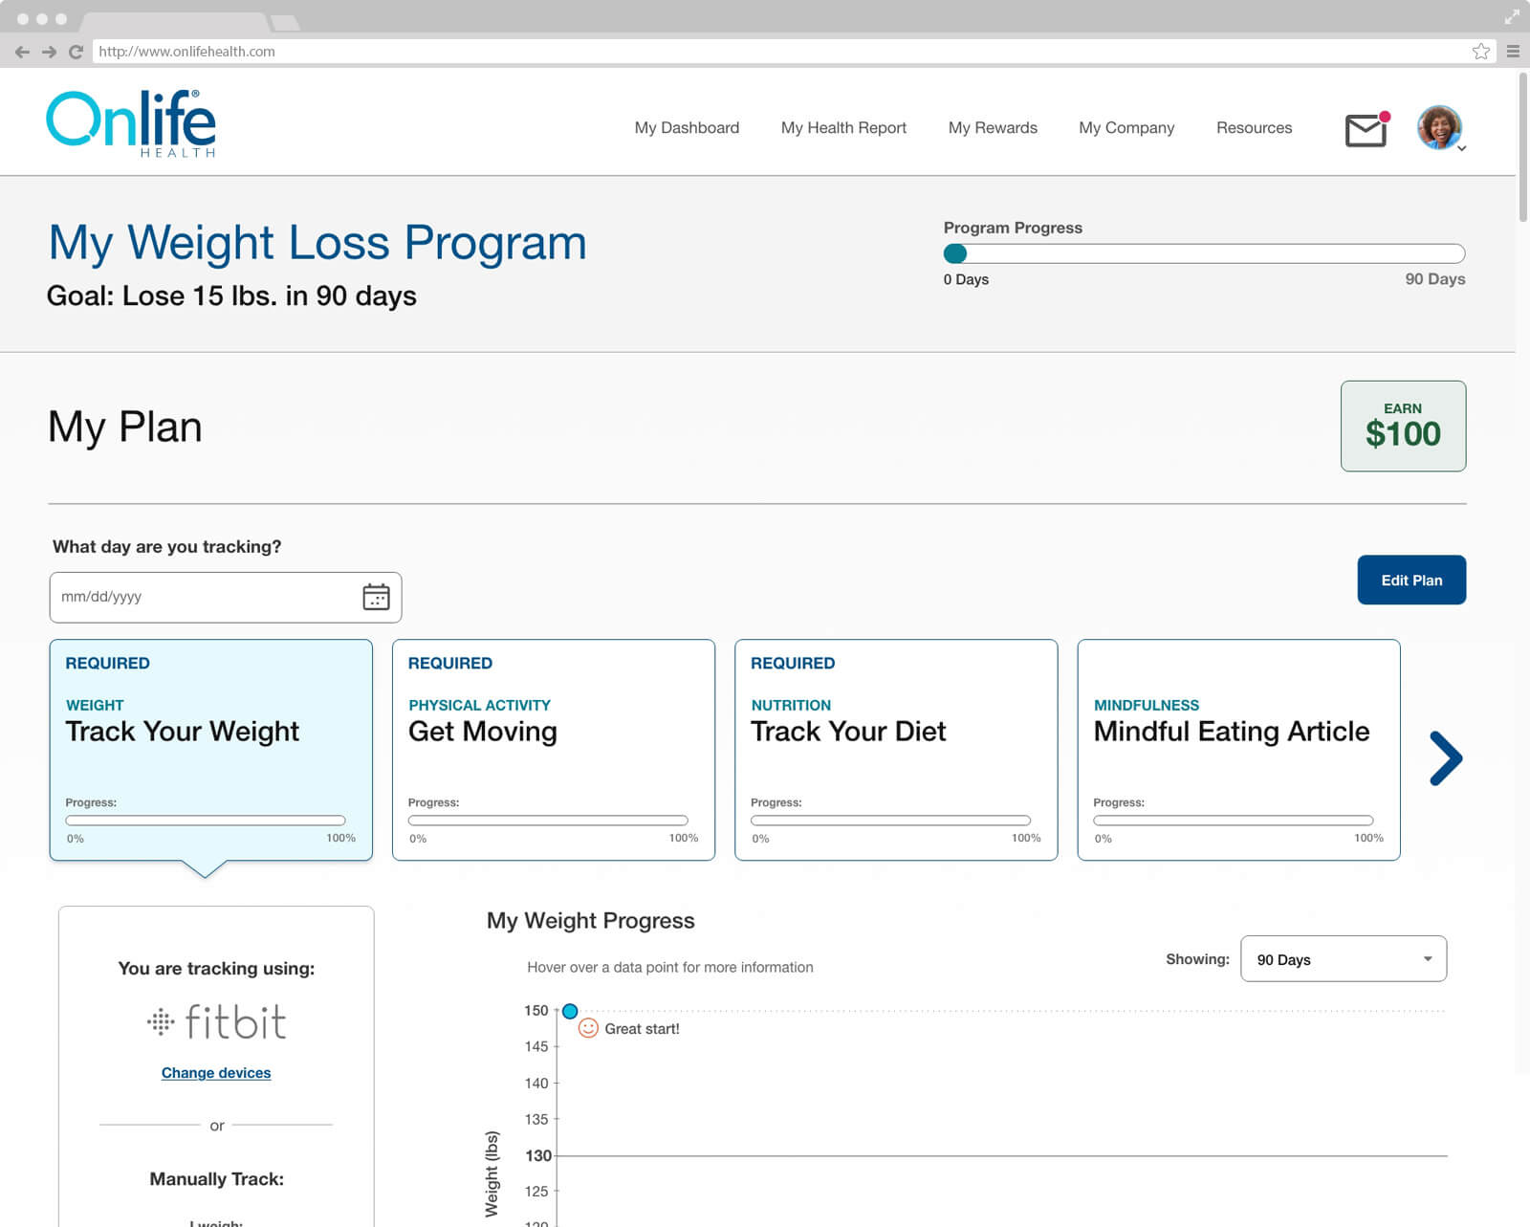The width and height of the screenshot is (1530, 1227).
Task: Click the blue weight data point at 150
Action: pyautogui.click(x=570, y=1011)
